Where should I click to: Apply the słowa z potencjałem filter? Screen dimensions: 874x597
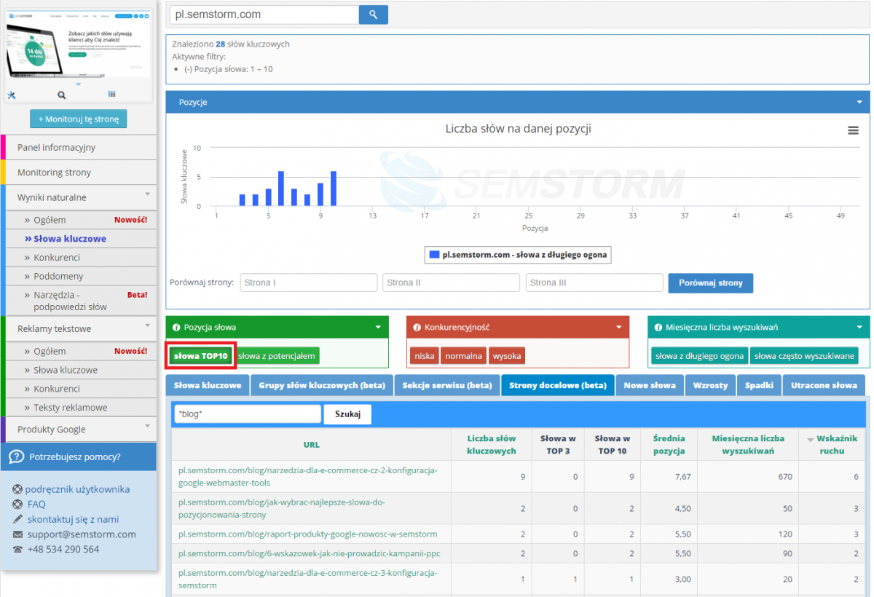point(277,356)
